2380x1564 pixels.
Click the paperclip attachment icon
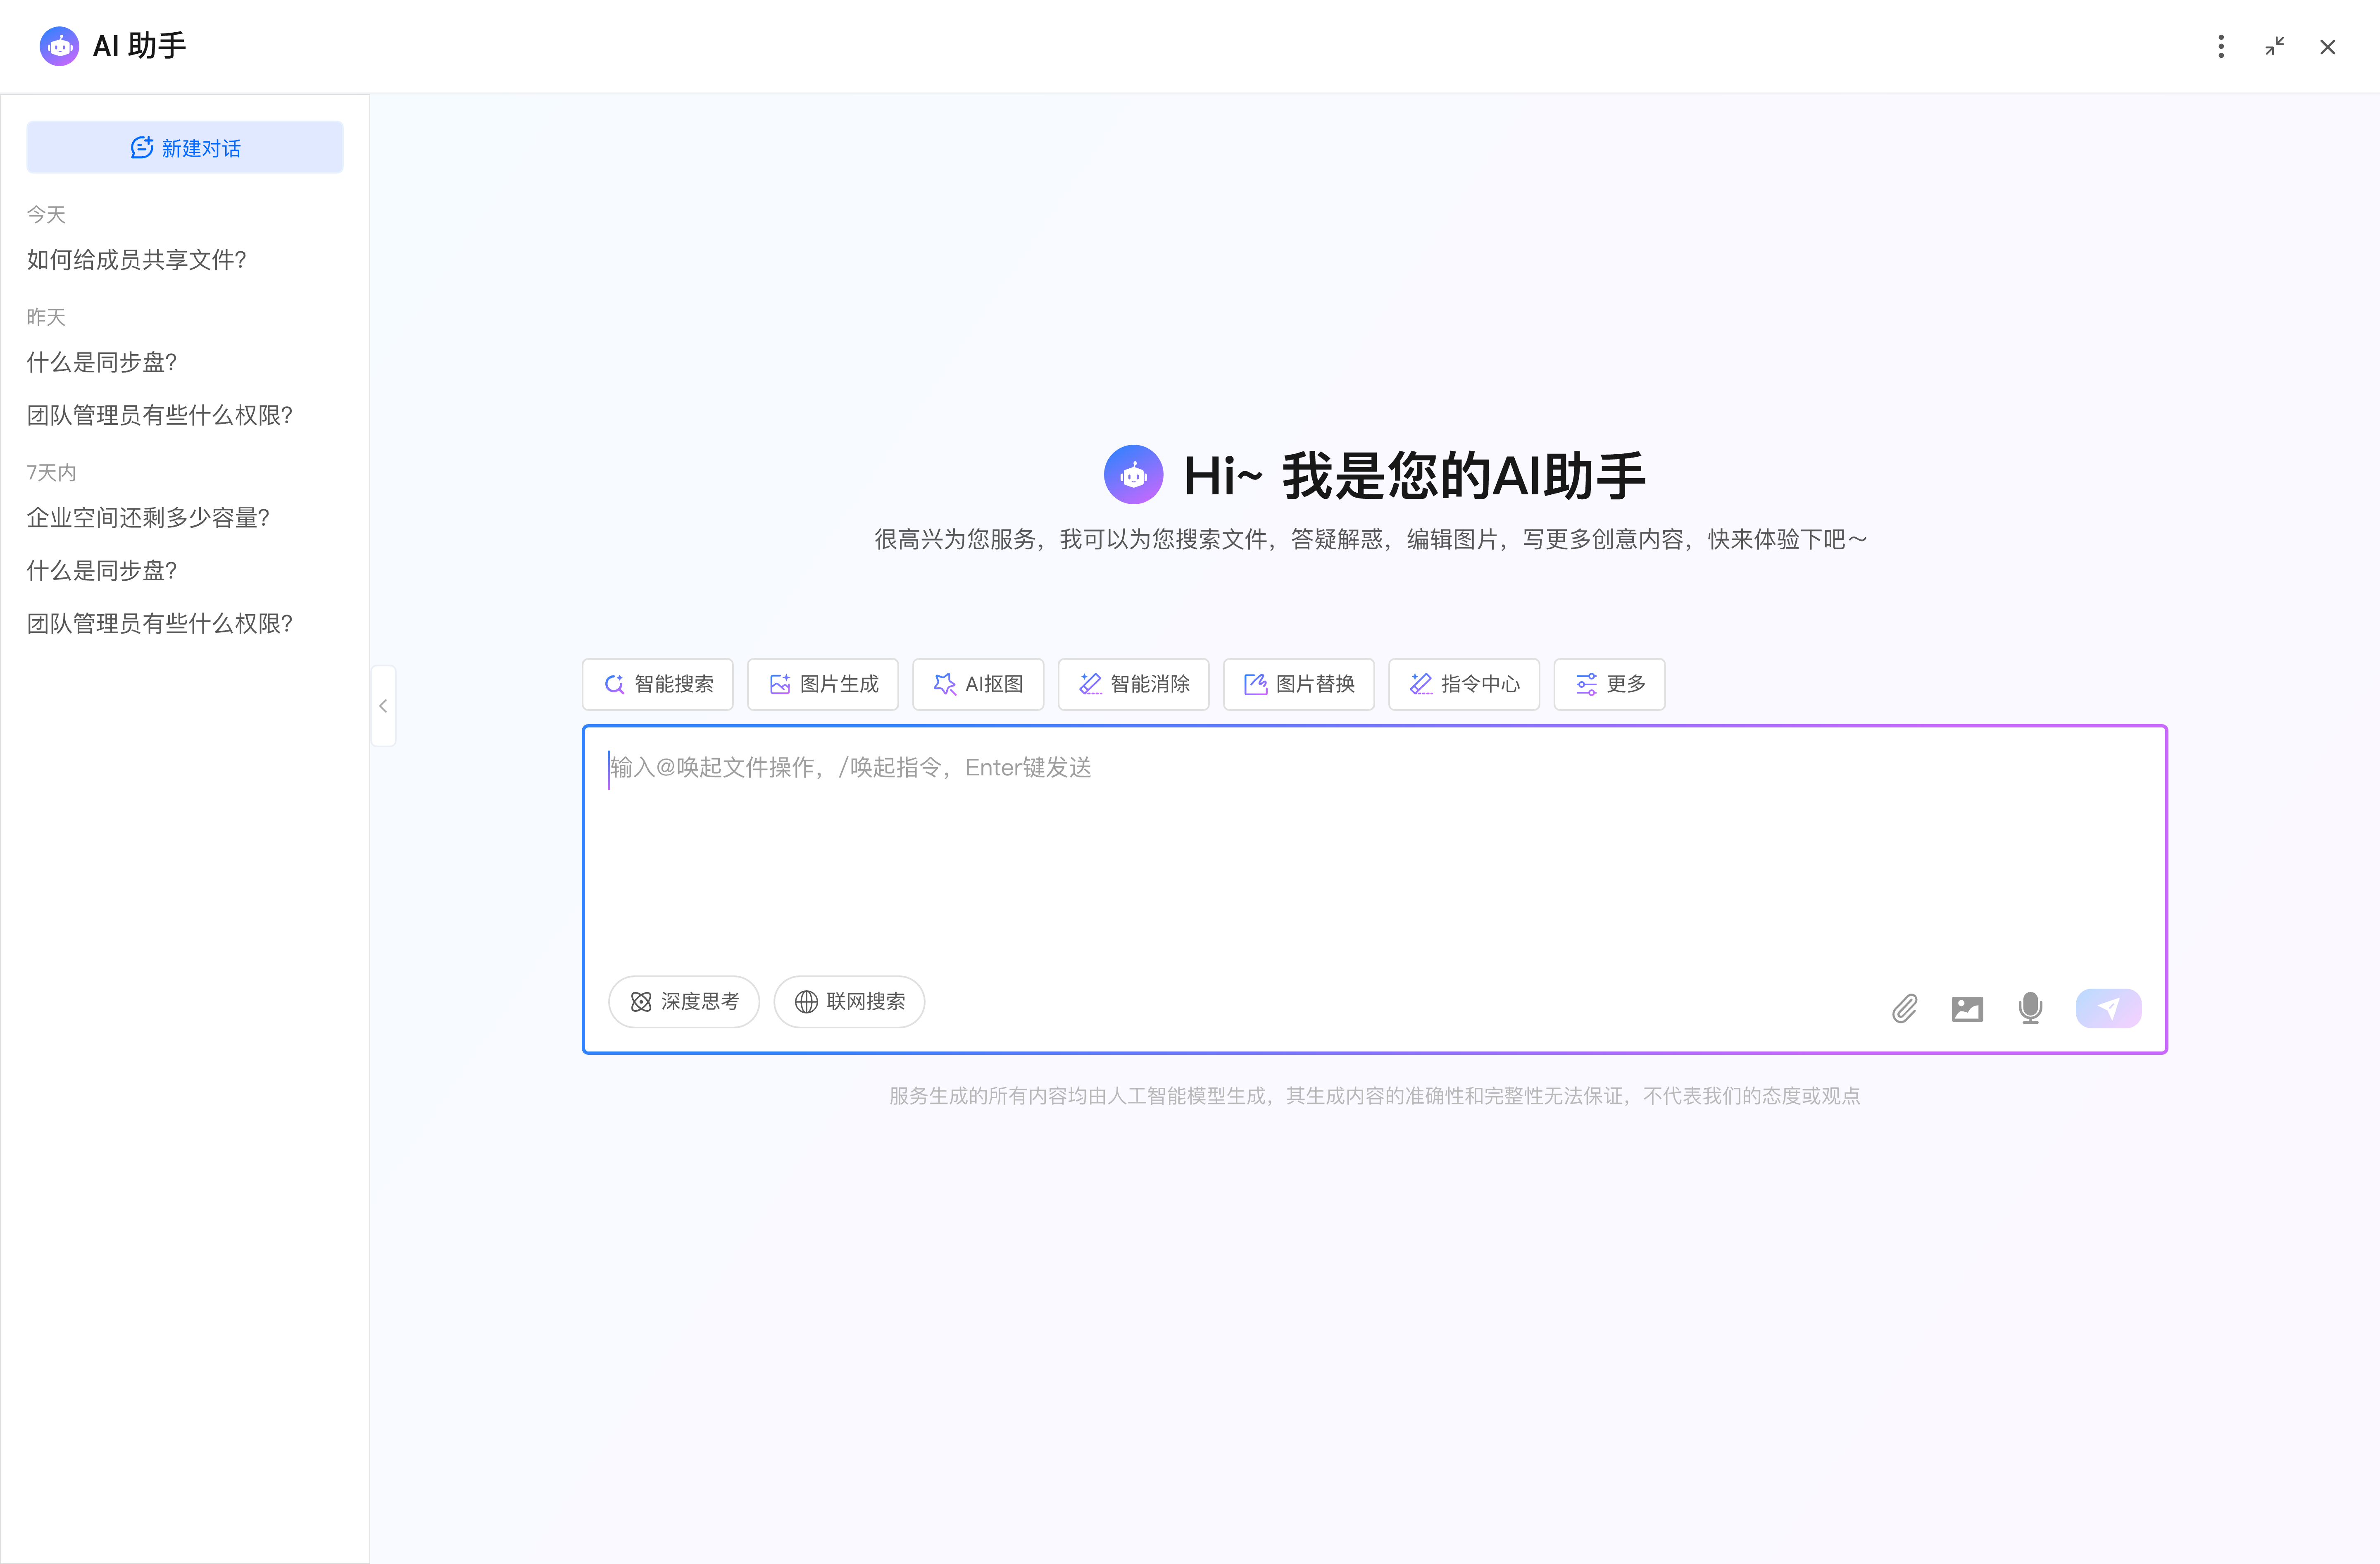(1904, 1008)
